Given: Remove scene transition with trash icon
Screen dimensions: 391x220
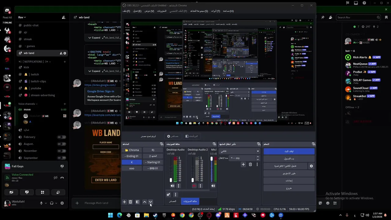Looking at the screenshot, I should pyautogui.click(x=250, y=164).
